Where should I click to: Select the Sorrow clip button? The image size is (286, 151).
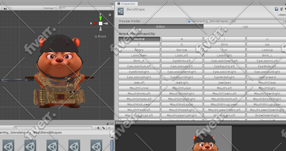point(182,50)
